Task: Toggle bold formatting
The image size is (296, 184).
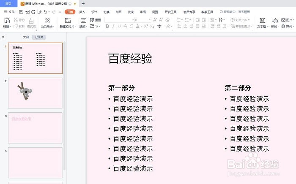Action: coord(107,26)
